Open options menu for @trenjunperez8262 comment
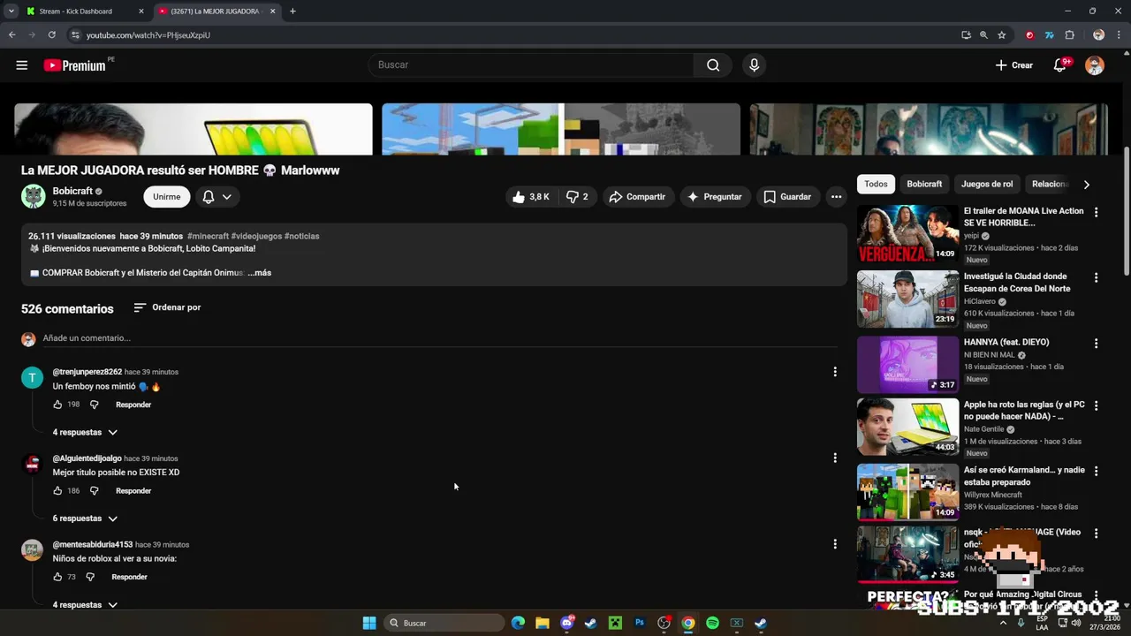Screen dimensions: 1131x636 click(835, 372)
